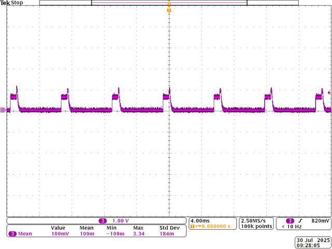Image resolution: width=332 pixels, height=249 pixels.
Task: Click the trigger level arrow at right edge
Action: click(329, 92)
